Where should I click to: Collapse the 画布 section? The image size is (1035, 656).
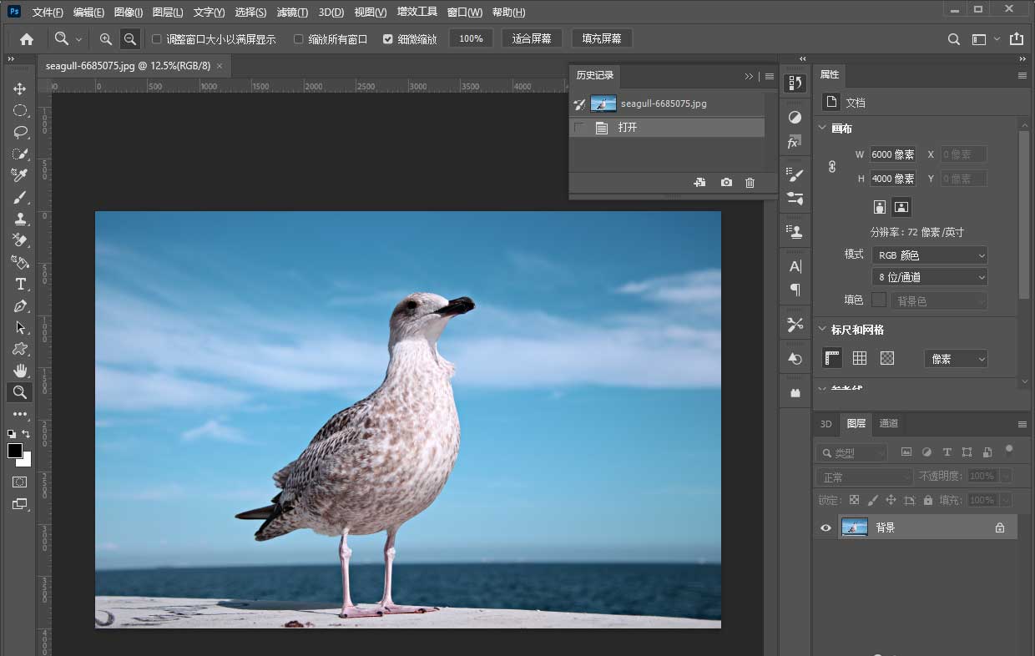(x=821, y=129)
